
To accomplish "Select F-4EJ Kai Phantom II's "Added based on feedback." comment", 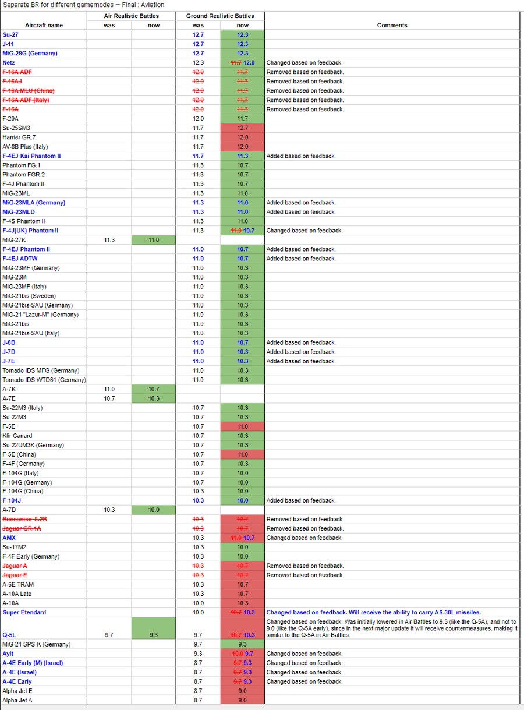I will pyautogui.click(x=392, y=156).
